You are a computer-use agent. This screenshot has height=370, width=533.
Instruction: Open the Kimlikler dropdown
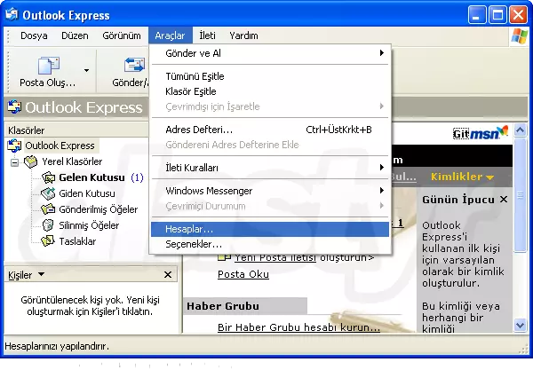462,177
